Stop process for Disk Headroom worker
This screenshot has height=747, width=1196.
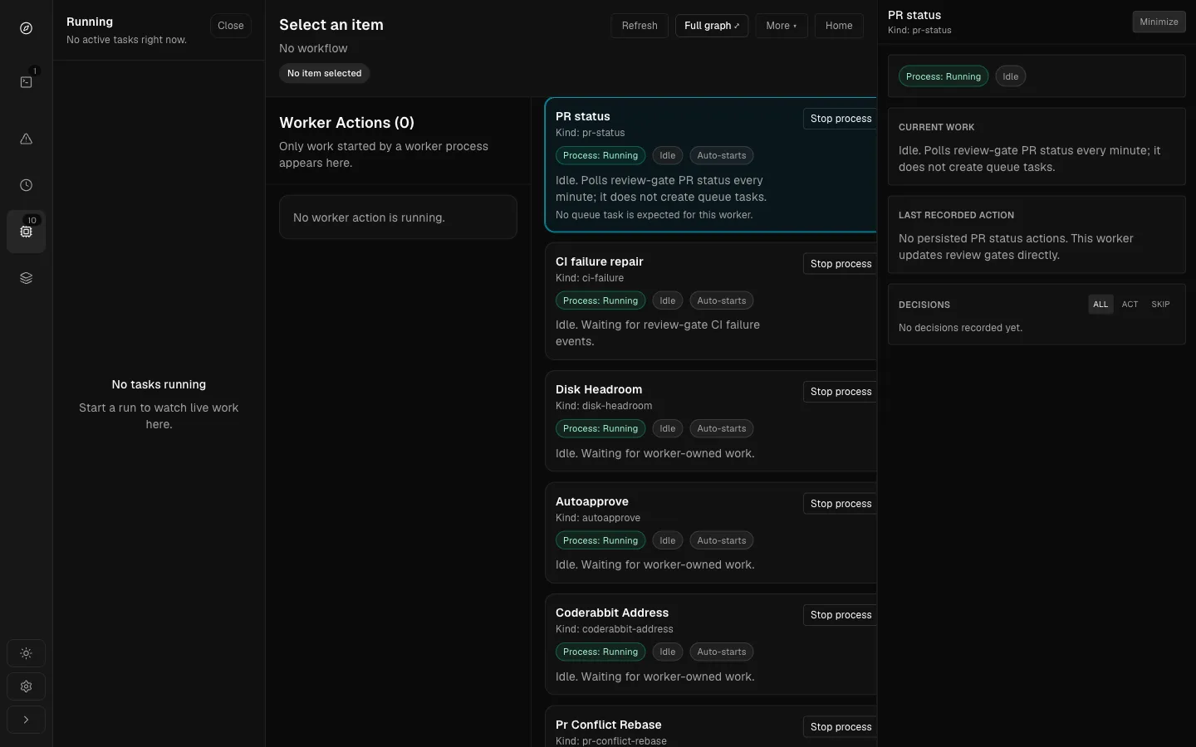841,392
